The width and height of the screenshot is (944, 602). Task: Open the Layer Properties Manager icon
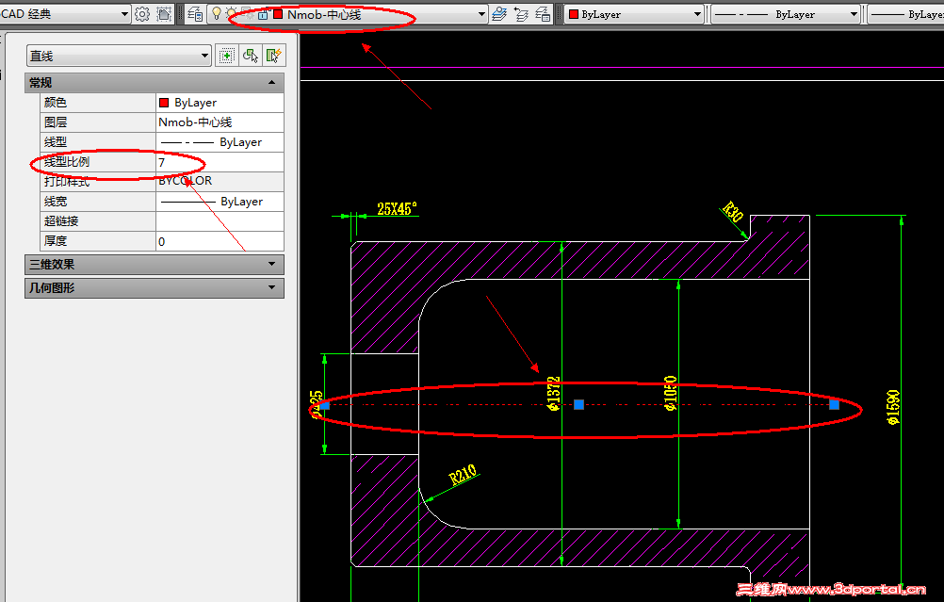[194, 14]
